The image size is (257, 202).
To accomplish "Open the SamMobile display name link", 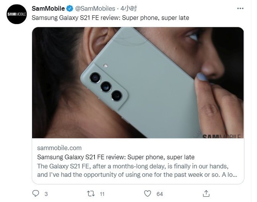I will pos(48,8).
